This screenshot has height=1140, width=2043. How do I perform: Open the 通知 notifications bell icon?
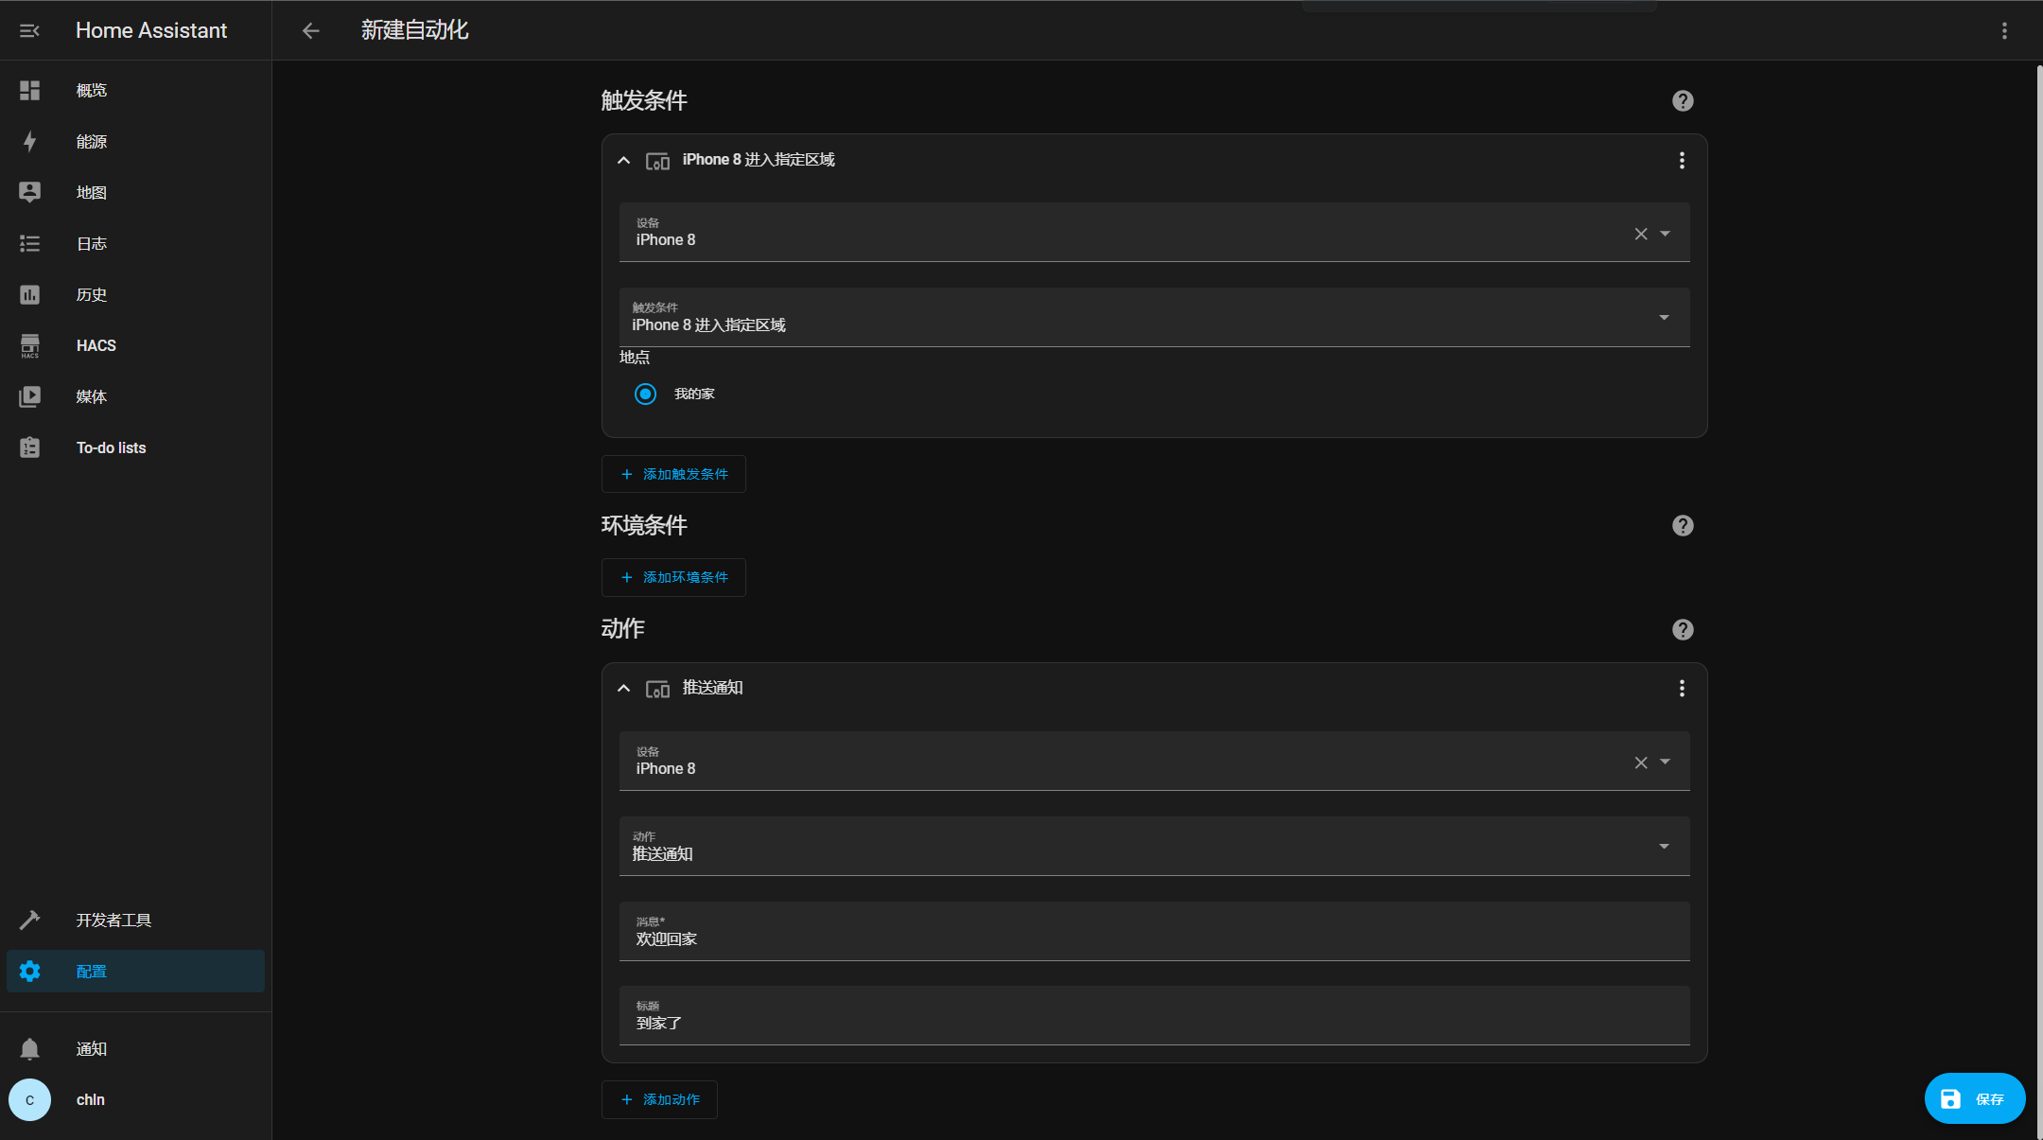coord(29,1048)
